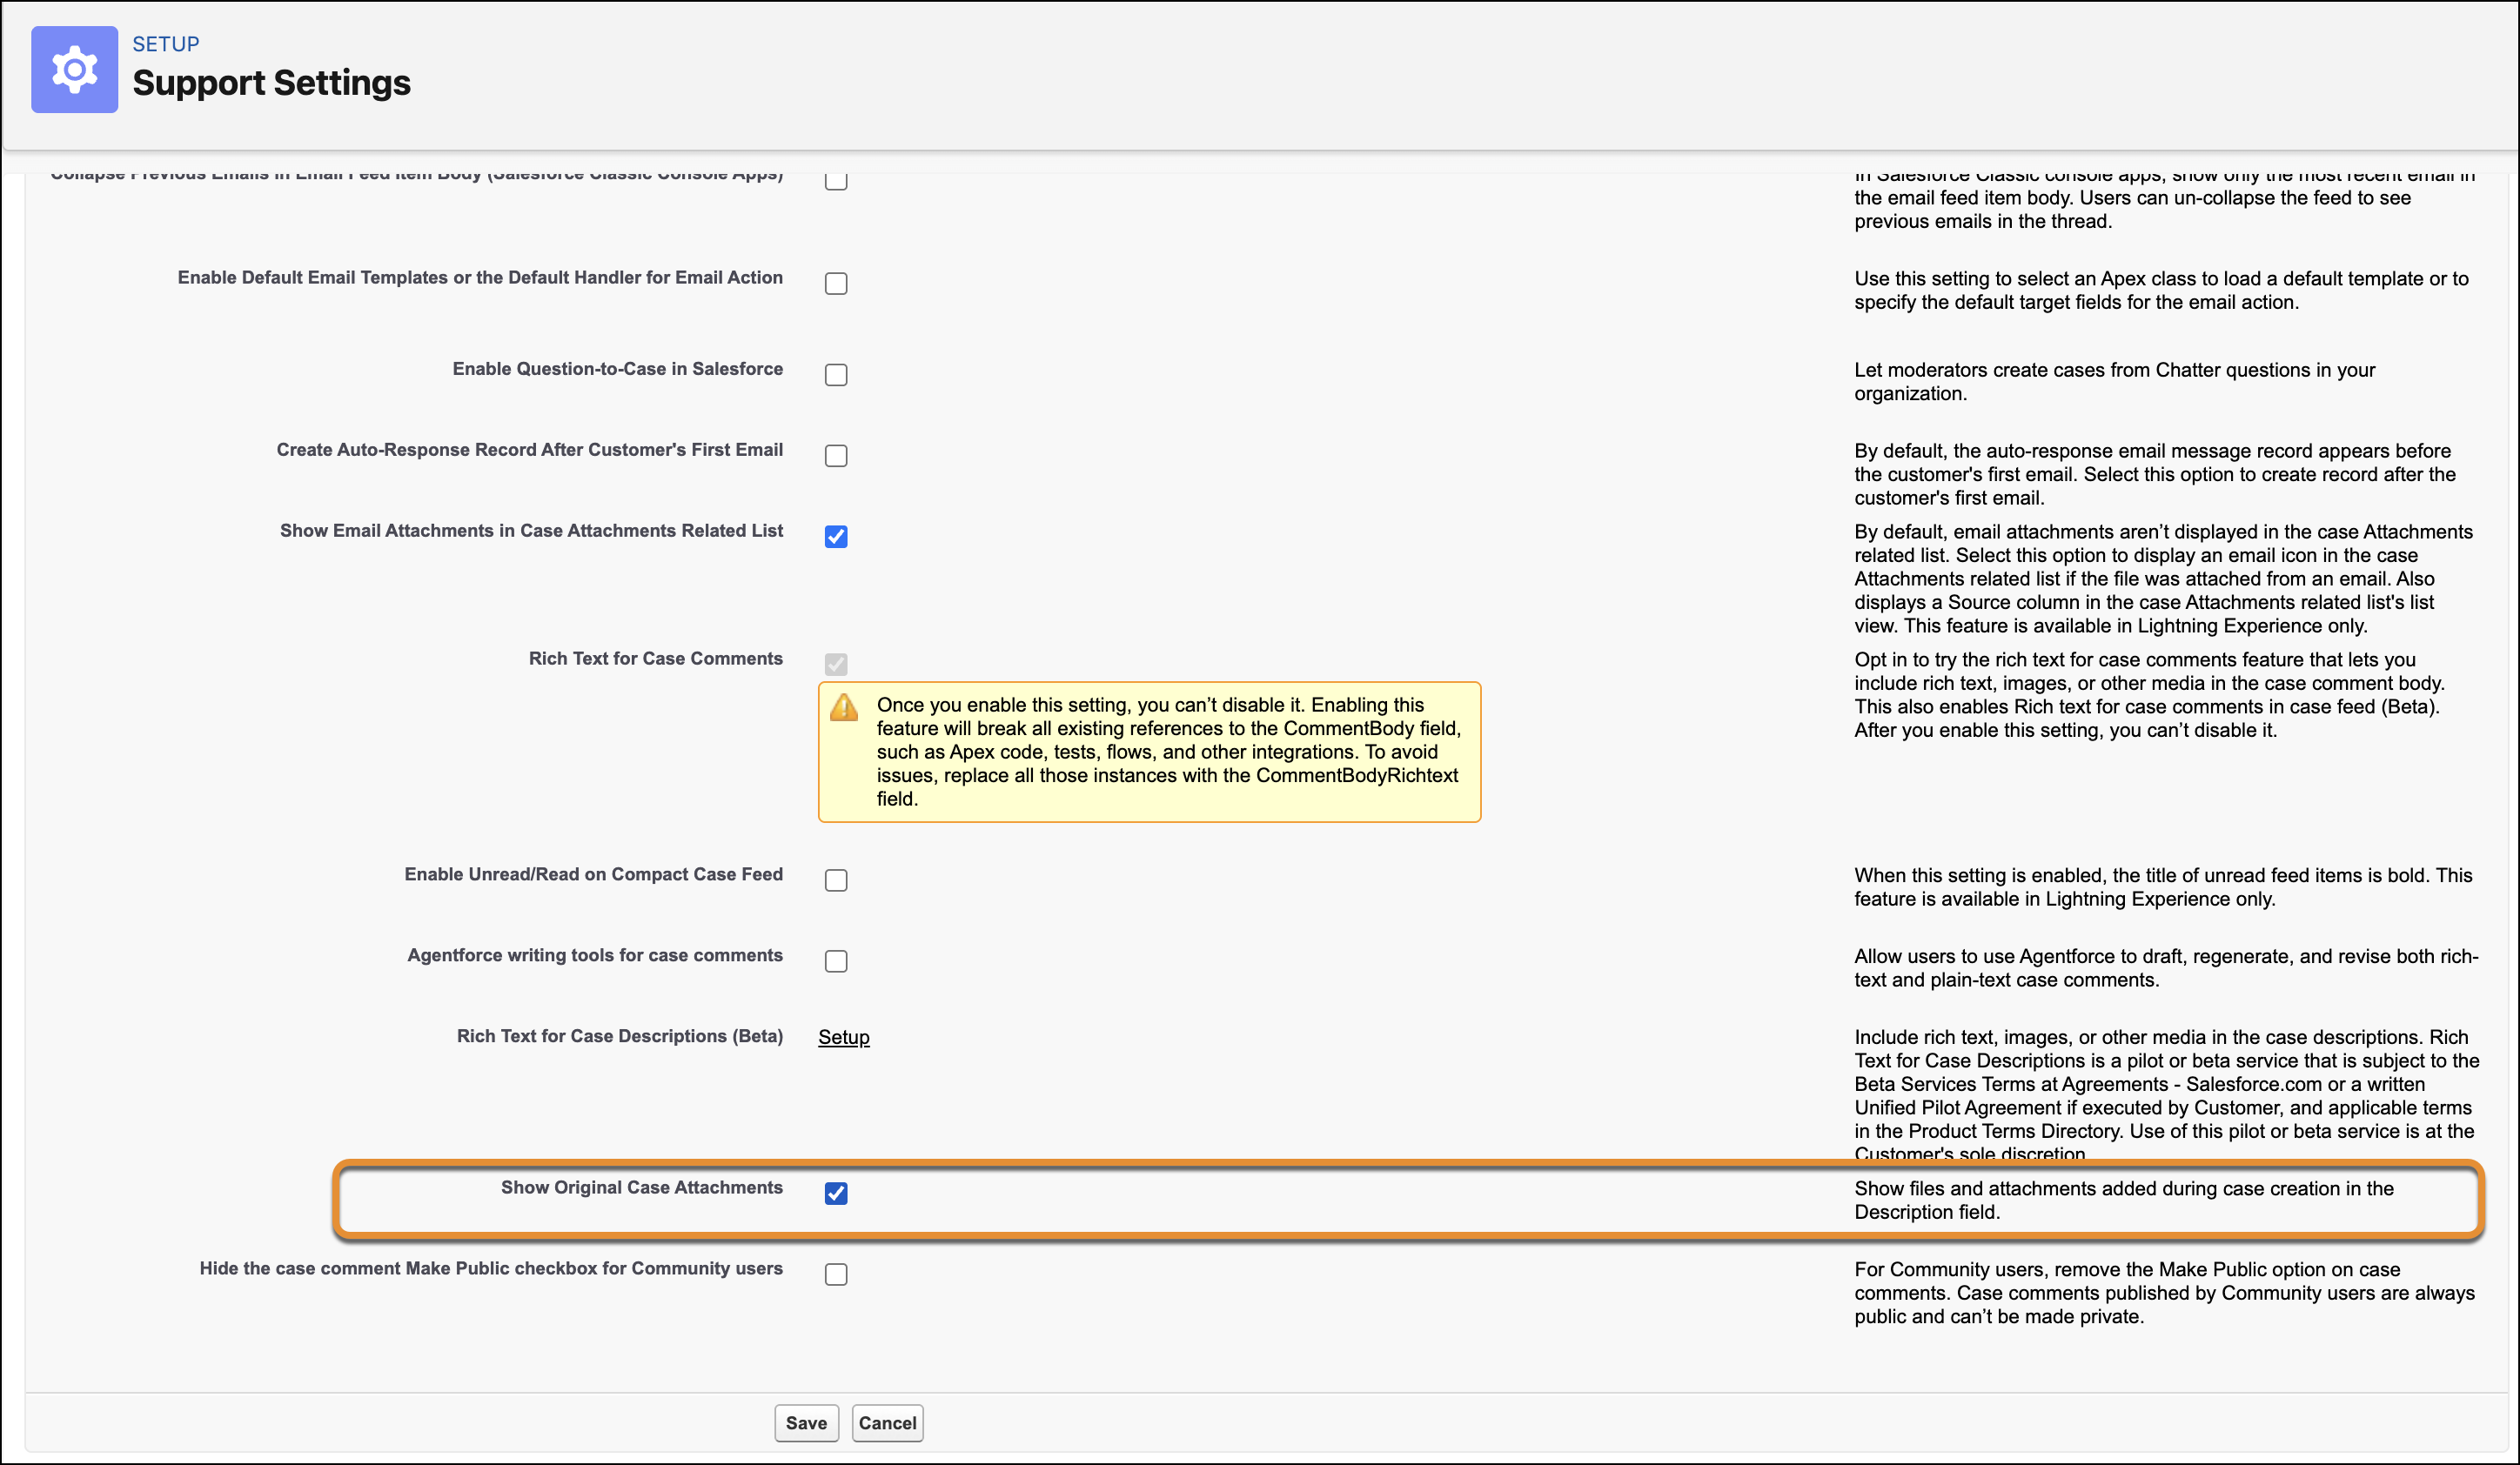Check Collapse Previous Emails checkbox
Viewport: 2520px width, 1465px height.
point(836,180)
